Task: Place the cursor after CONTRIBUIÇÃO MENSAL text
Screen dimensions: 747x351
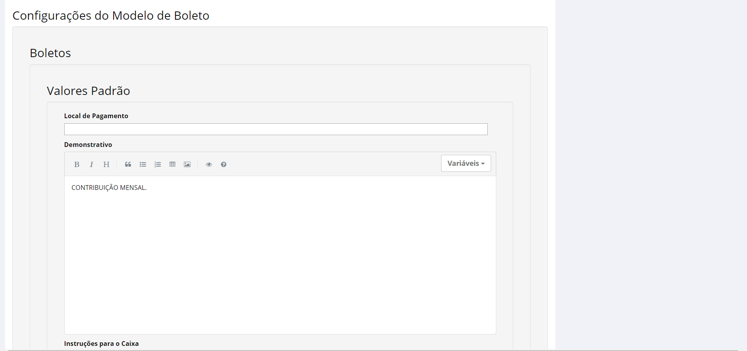Action: click(147, 188)
